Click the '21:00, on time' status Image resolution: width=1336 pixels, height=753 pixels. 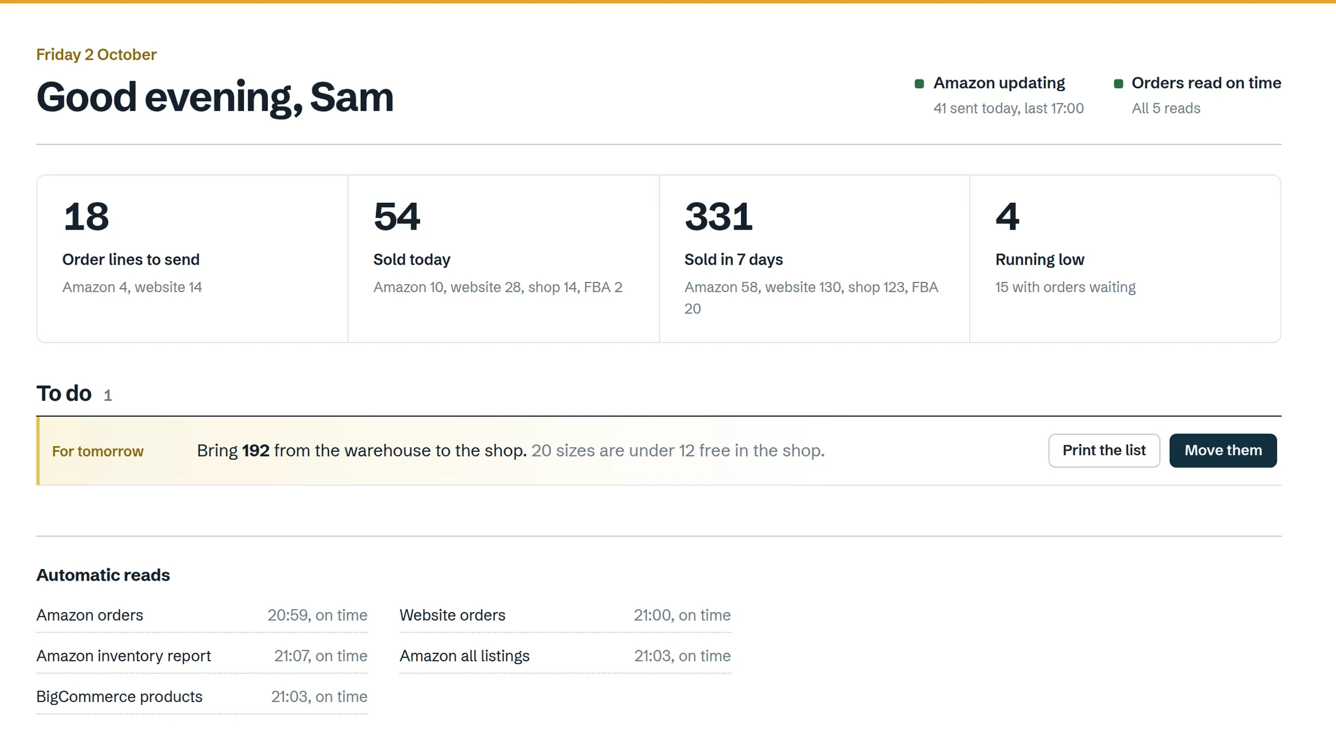tap(682, 615)
